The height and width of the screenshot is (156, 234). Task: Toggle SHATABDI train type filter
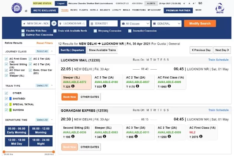coord(6,99)
